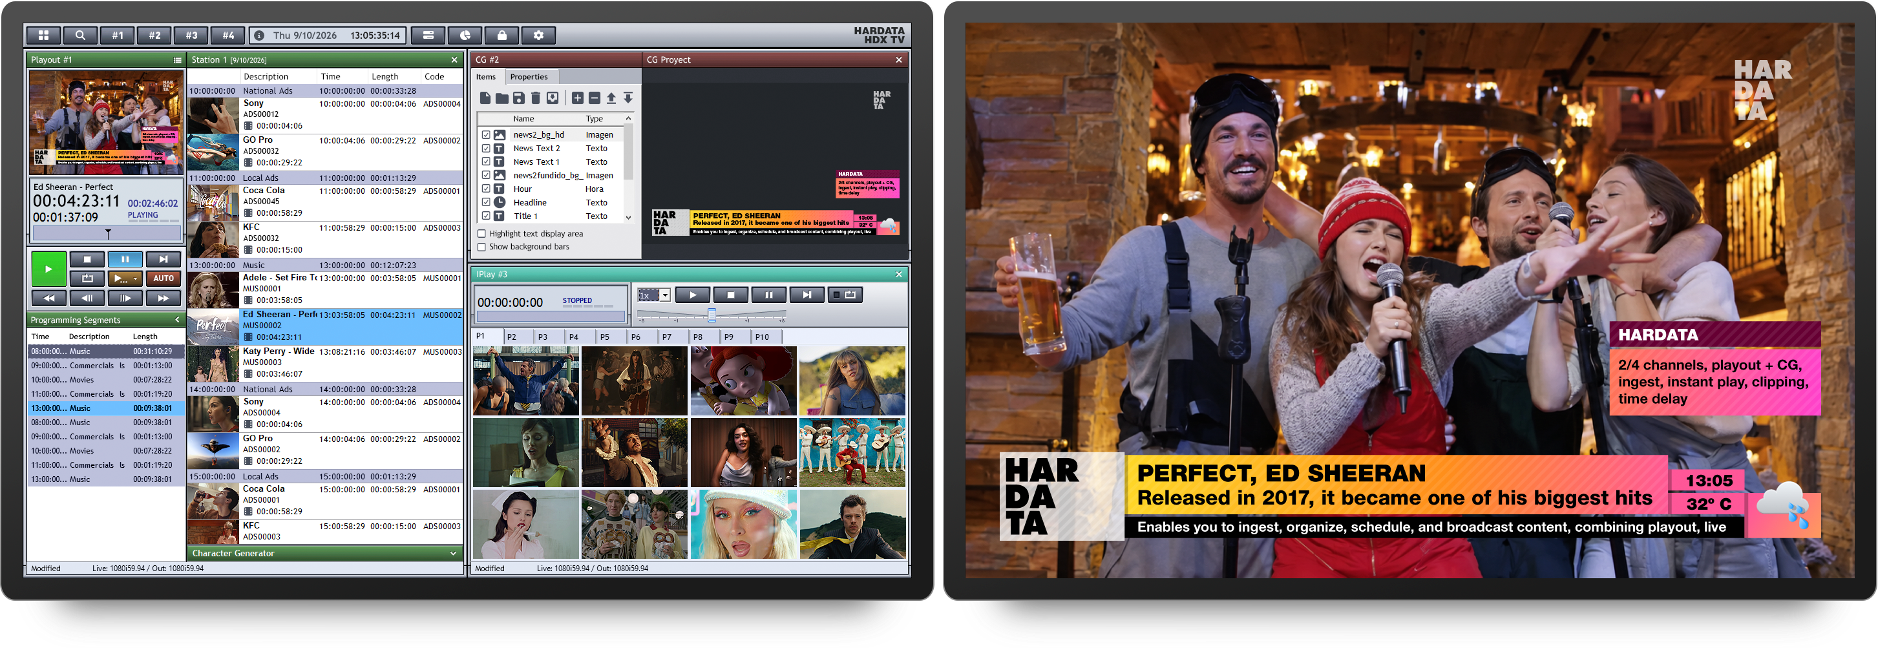Open the Playout #1 list menu icon
The image size is (1878, 648).
(x=177, y=60)
